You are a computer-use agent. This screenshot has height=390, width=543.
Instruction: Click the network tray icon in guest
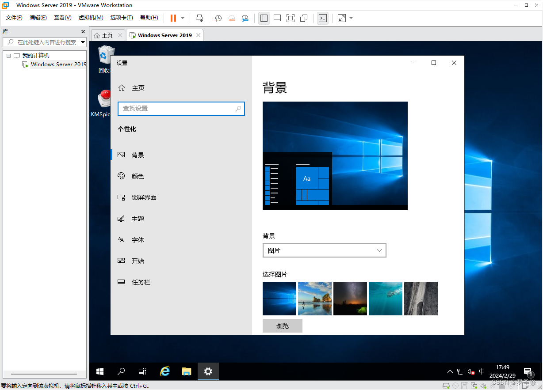coord(461,371)
